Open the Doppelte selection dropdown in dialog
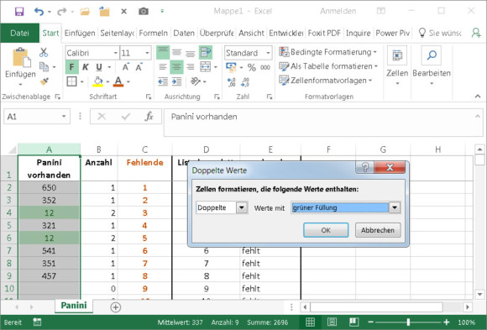The height and width of the screenshot is (330, 487). pos(242,207)
